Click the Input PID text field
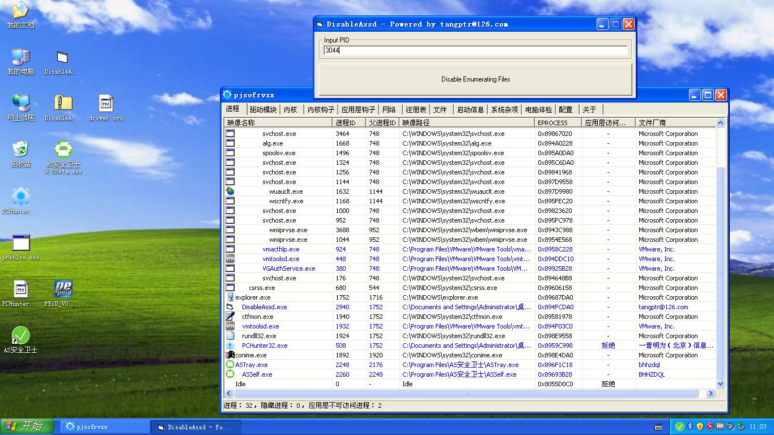Viewport: 774px width, 435px height. click(475, 50)
